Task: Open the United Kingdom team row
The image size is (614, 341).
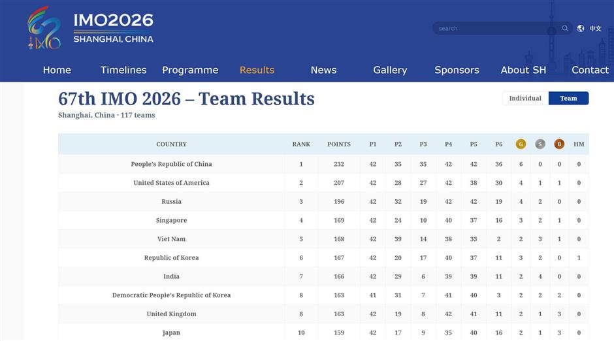Action: tap(323, 314)
